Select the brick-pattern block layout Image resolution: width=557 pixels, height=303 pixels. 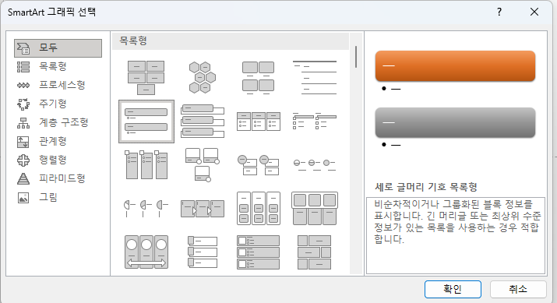(x=315, y=252)
